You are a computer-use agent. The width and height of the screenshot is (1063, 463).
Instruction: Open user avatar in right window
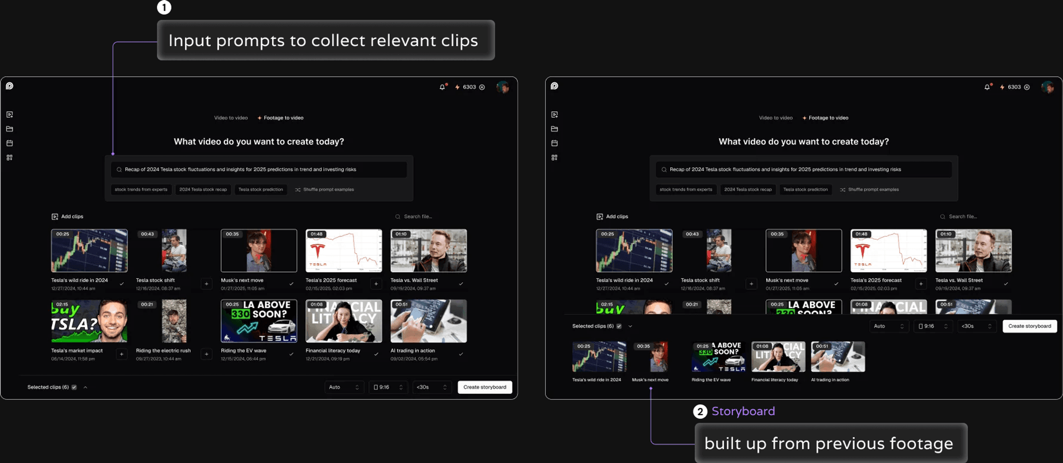point(1048,87)
